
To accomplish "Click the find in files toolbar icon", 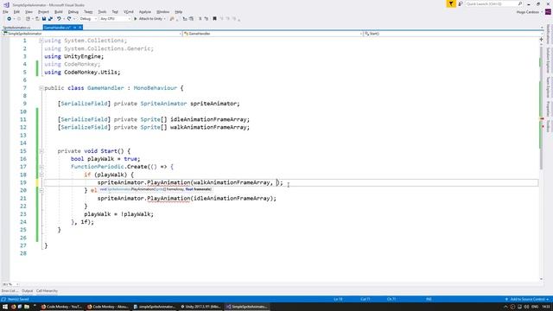I will click(172, 19).
